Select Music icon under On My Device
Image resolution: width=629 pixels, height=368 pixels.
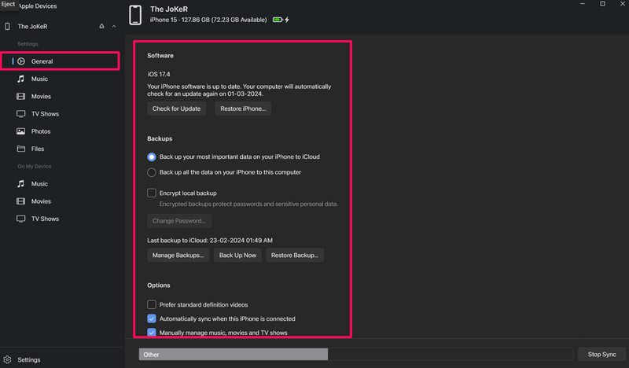coord(21,184)
